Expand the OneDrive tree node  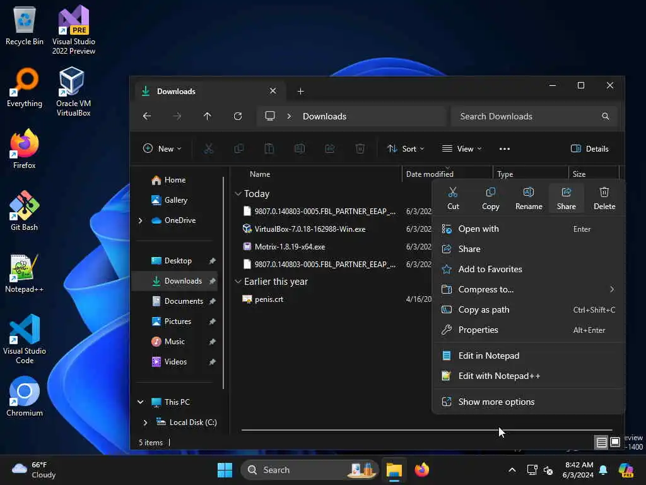click(141, 220)
